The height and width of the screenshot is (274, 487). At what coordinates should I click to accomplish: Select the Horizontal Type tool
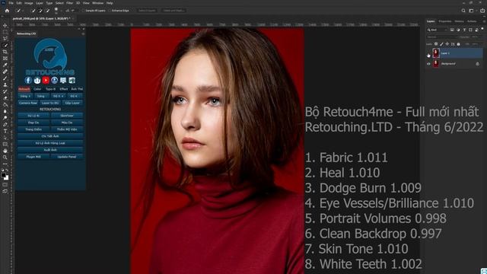point(5,131)
